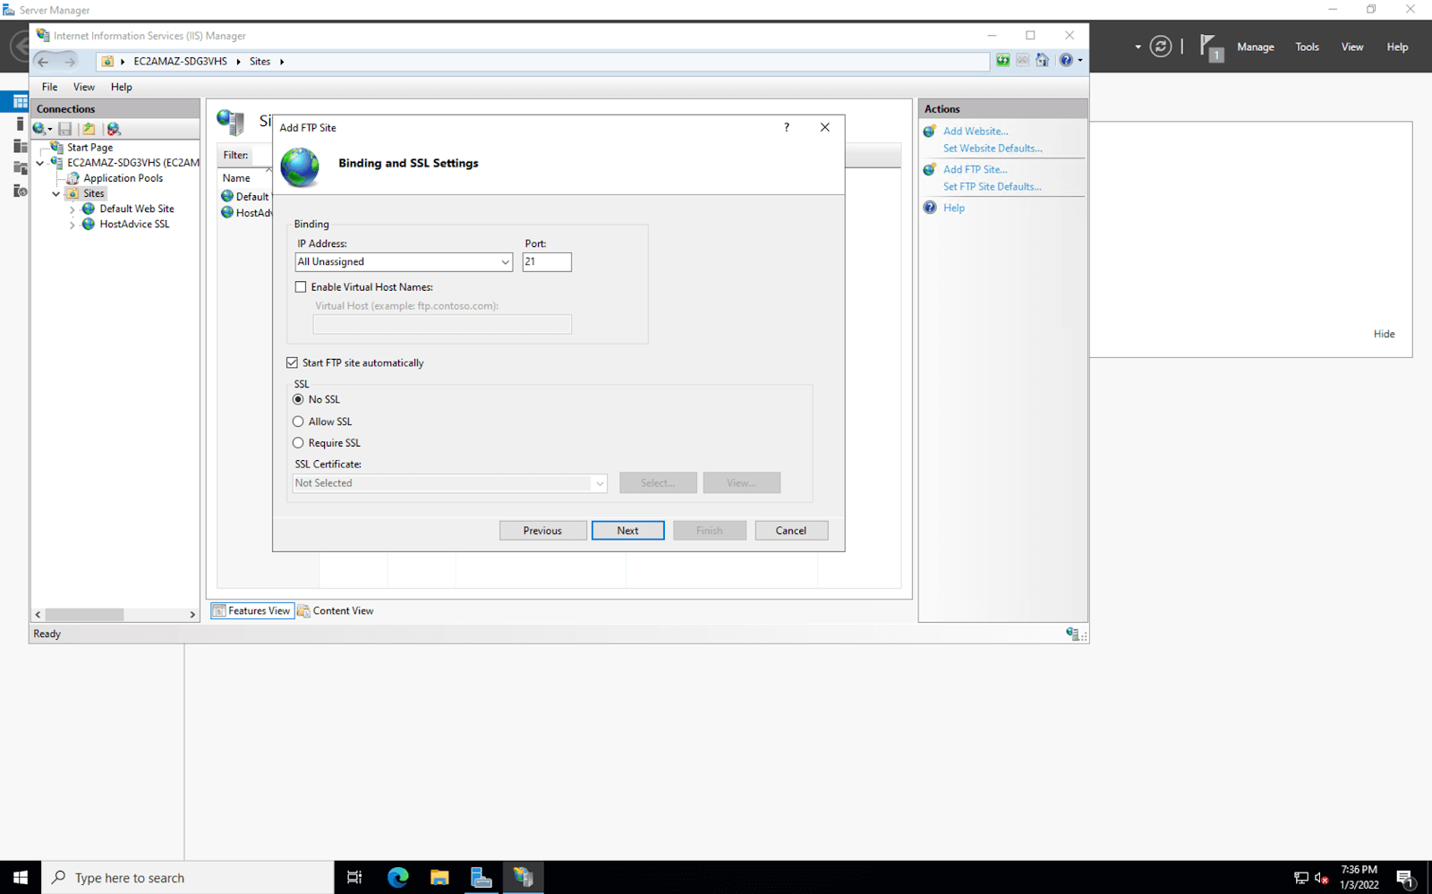Viewport: 1432px width, 894px height.
Task: Open the SSL Certificate dropdown
Action: coord(599,483)
